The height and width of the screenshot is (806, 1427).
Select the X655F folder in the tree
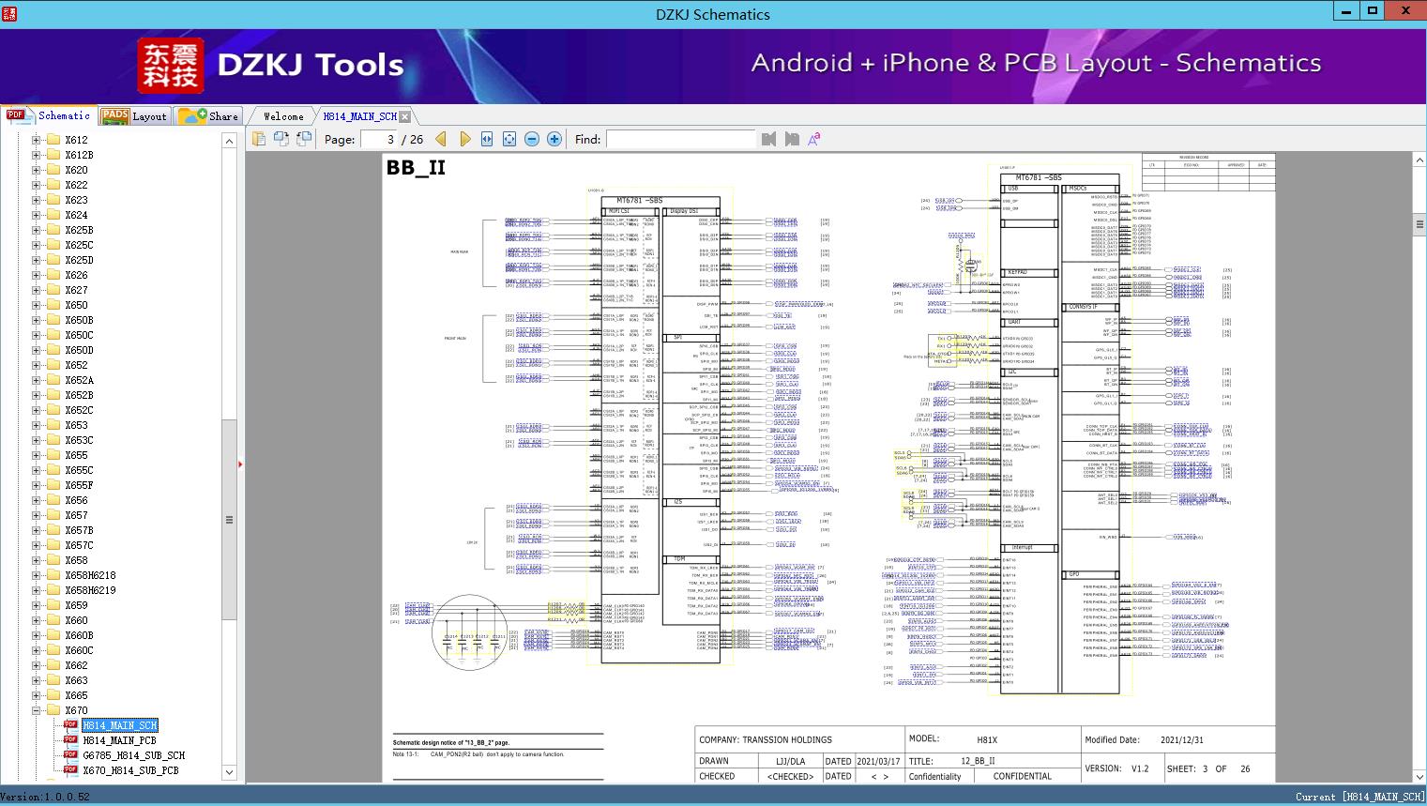(79, 485)
